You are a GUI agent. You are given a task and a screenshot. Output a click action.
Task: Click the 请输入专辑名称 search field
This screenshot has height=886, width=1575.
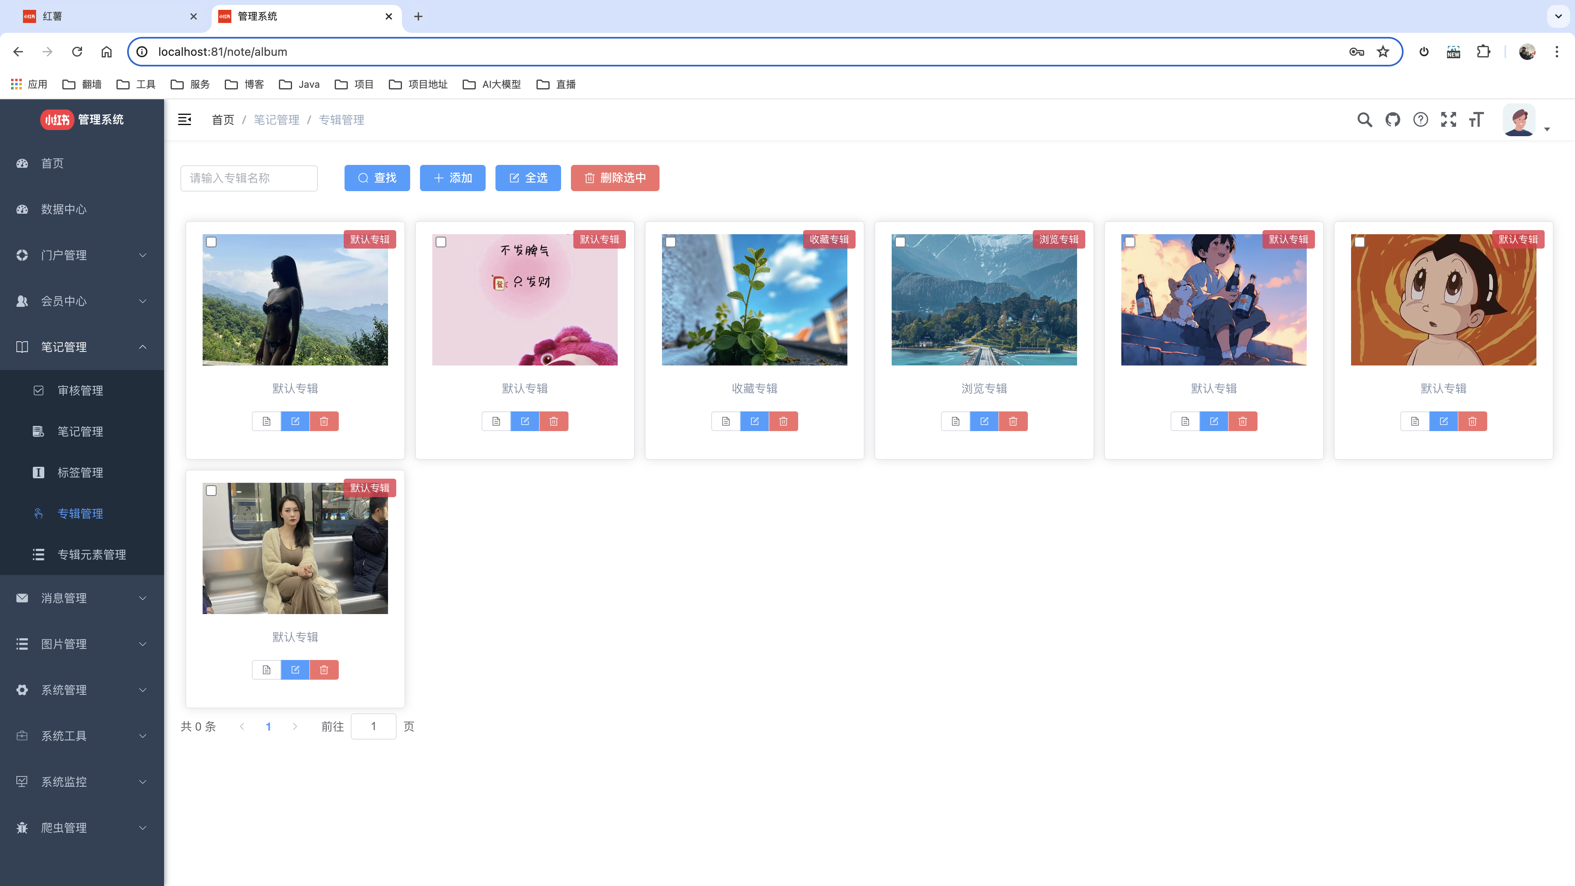249,178
